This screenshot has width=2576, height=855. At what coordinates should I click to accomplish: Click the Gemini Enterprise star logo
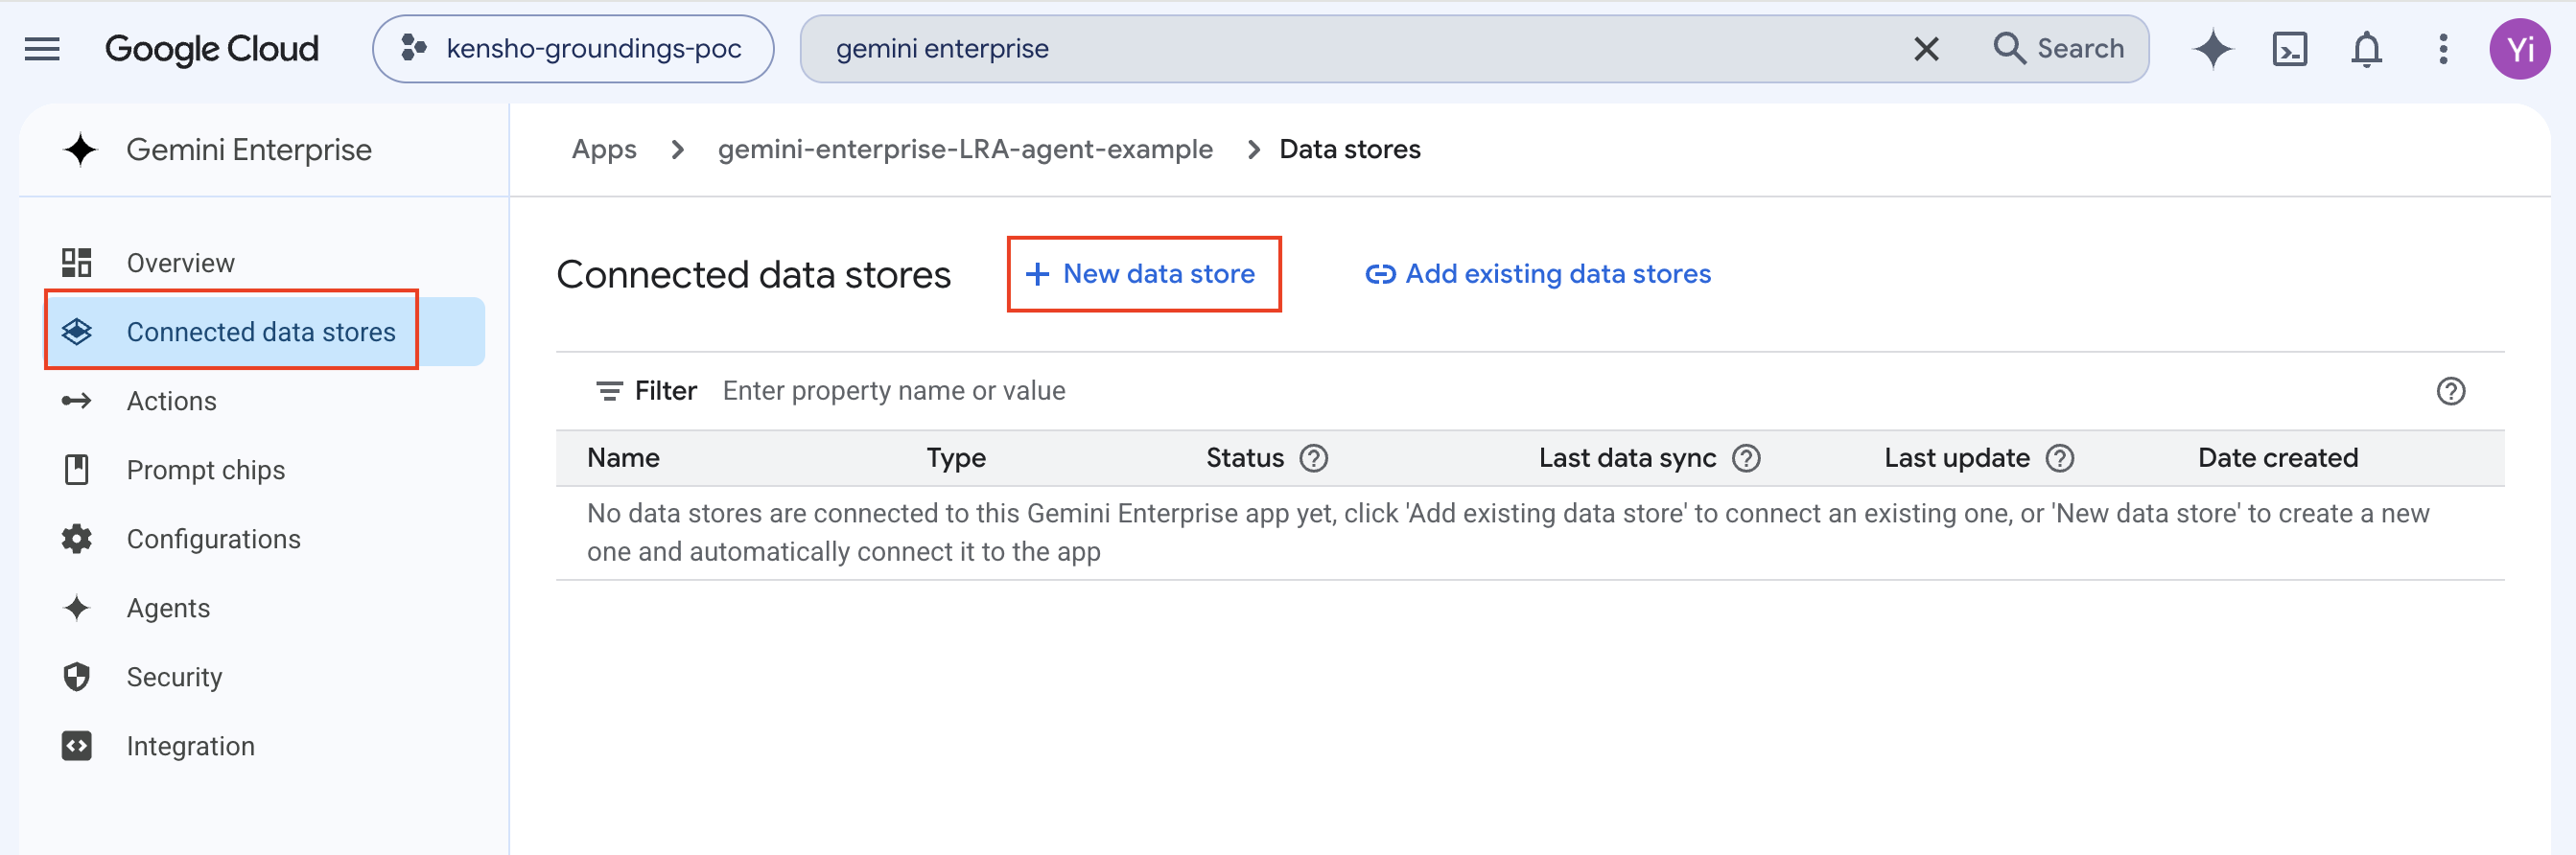point(80,149)
